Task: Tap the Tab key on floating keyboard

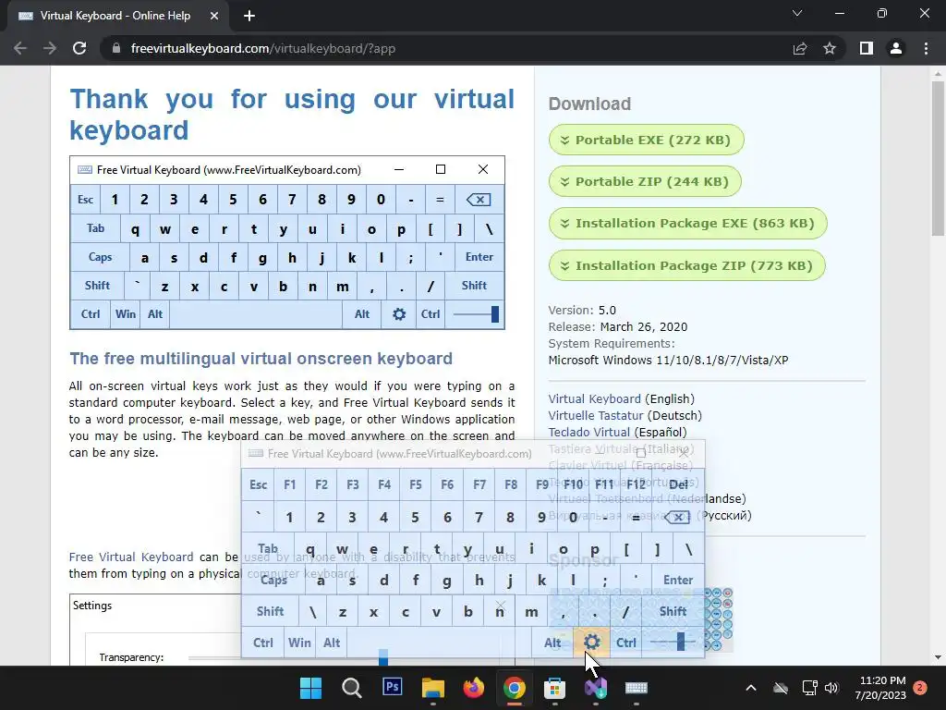Action: tap(268, 549)
